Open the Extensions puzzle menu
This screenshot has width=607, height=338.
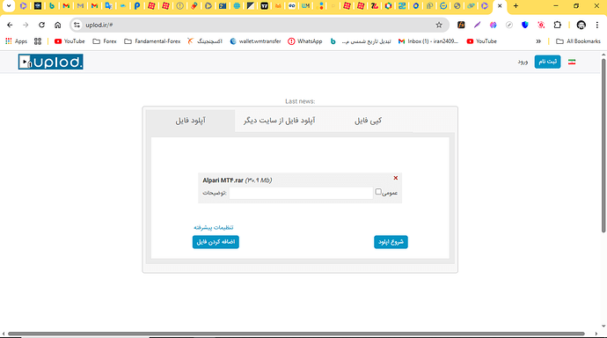click(557, 25)
